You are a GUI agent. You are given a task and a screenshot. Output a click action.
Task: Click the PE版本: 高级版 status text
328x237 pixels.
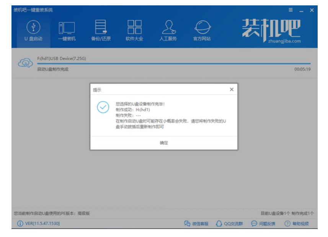click(52, 213)
